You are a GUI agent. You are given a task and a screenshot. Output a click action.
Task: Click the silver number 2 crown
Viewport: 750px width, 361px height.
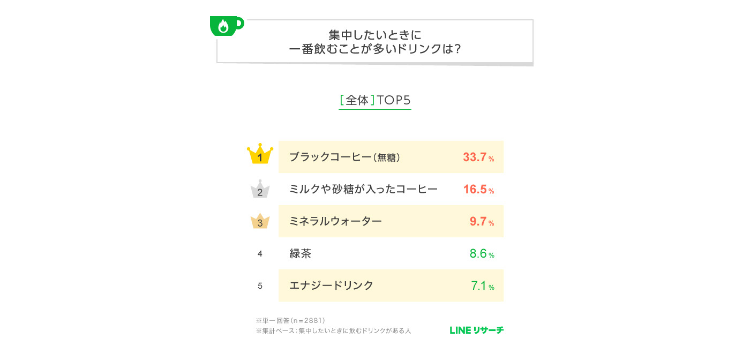point(260,190)
